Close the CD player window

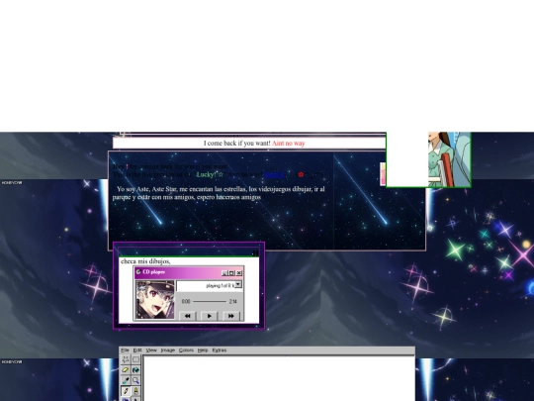239,273
